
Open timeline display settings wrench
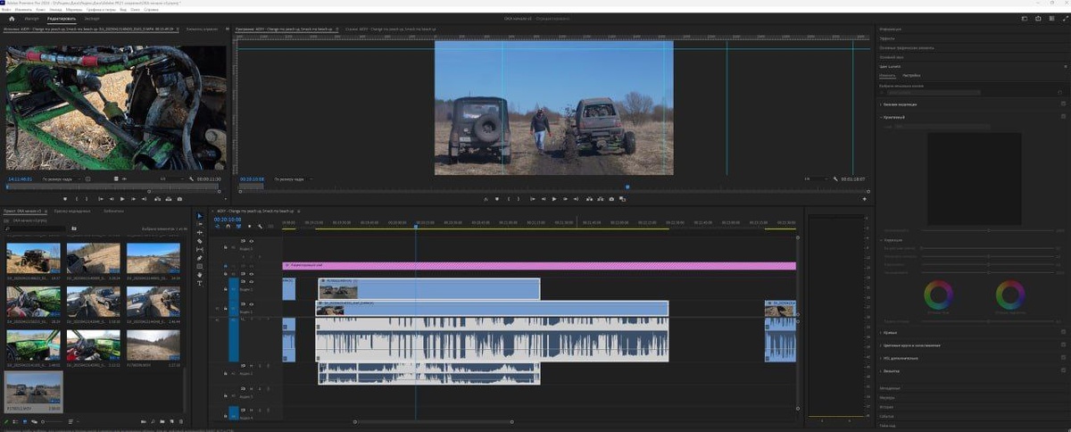pos(258,226)
